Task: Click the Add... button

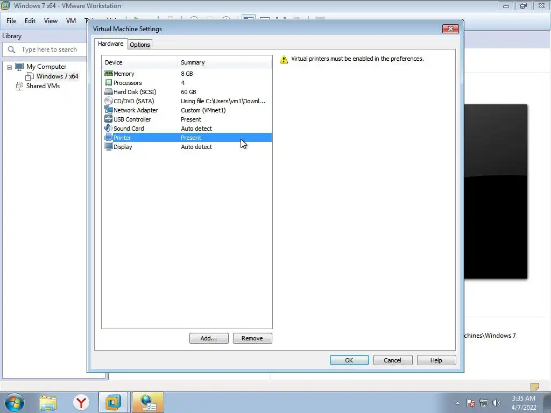Action: (x=209, y=338)
